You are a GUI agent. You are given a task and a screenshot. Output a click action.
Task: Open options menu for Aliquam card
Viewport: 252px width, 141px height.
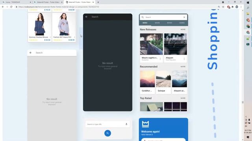pyautogui.click(x=184, y=59)
